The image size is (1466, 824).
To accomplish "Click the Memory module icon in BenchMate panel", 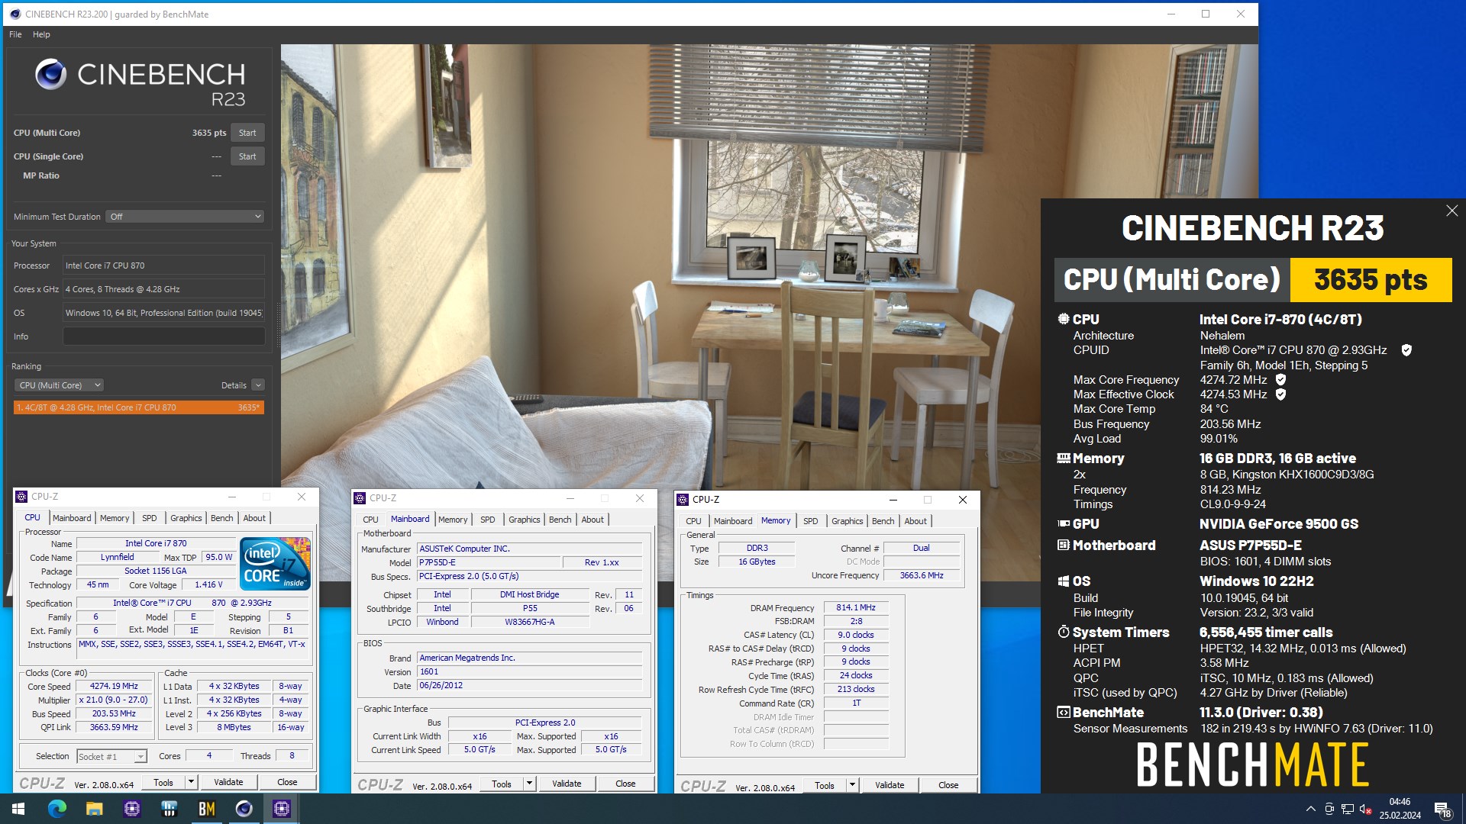I will [1063, 459].
